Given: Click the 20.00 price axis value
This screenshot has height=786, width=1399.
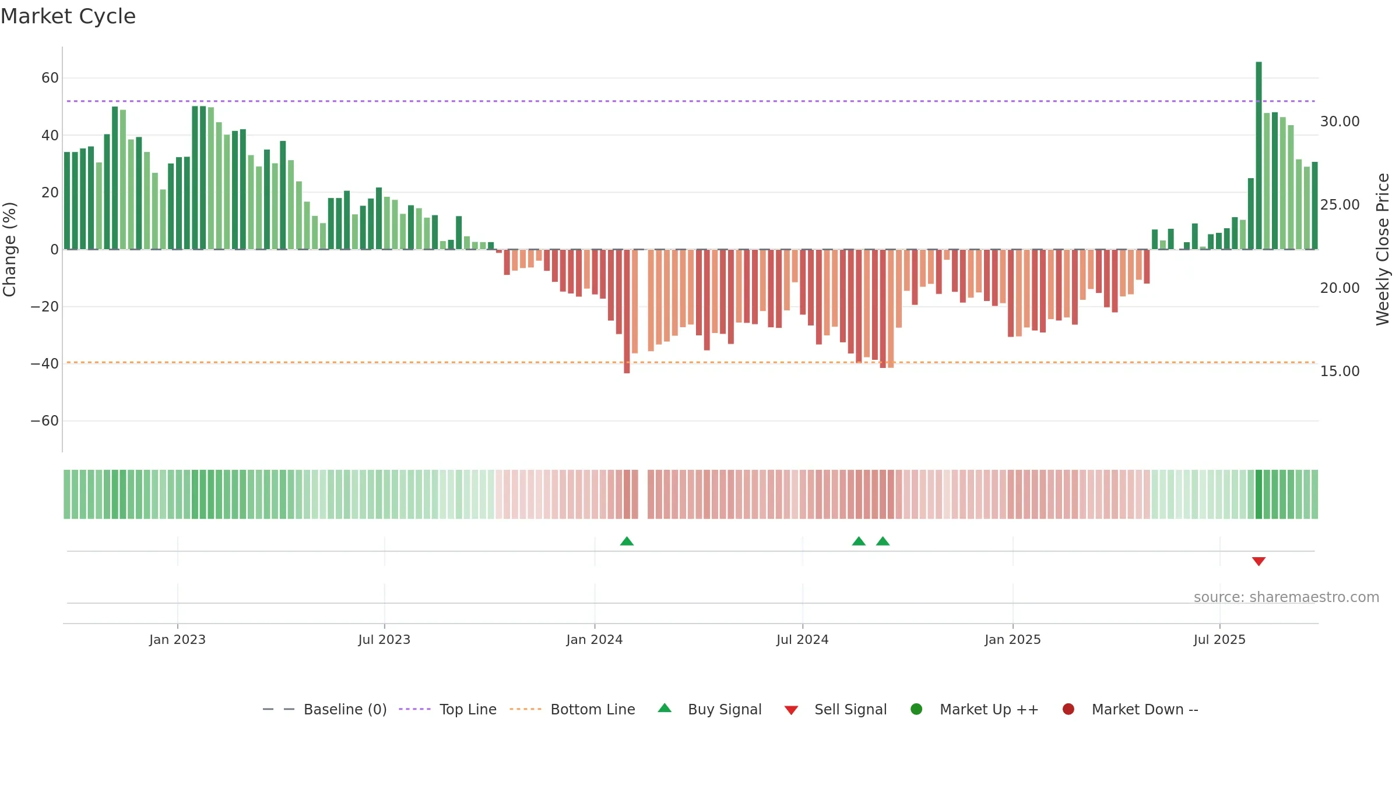Looking at the screenshot, I should (x=1340, y=288).
